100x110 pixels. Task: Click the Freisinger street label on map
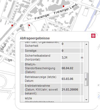click(x=42, y=17)
